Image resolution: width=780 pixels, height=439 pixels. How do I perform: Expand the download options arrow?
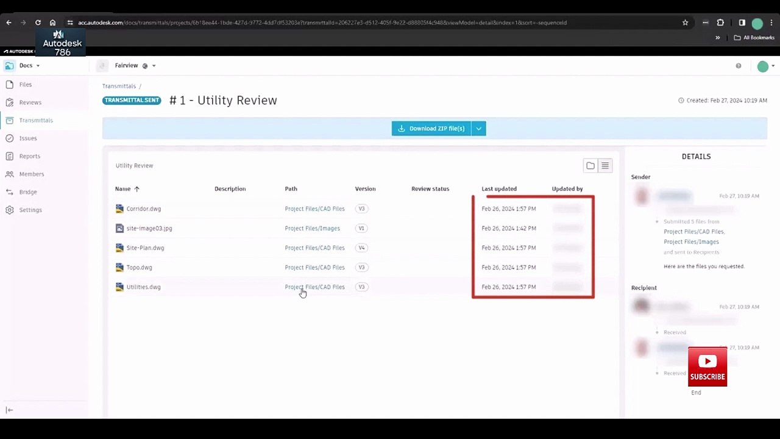click(x=478, y=129)
